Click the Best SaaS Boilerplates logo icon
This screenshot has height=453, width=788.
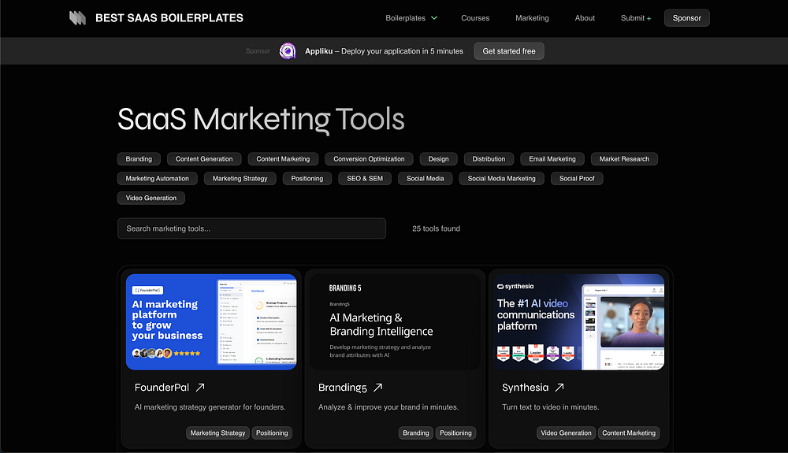[x=77, y=18]
